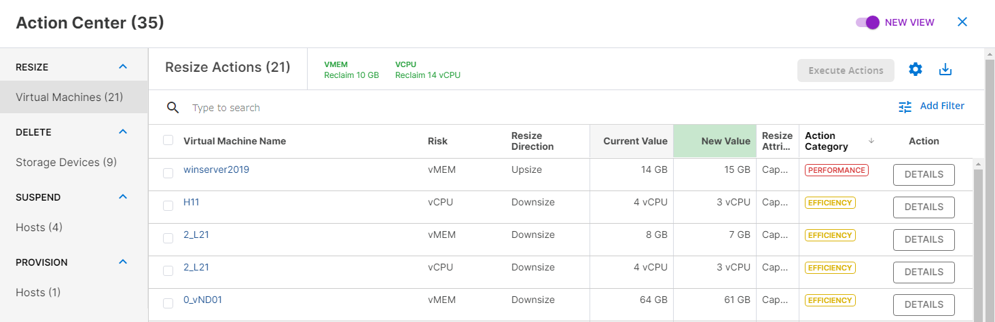Click the Execute Actions button
995x322 pixels.
pos(846,71)
